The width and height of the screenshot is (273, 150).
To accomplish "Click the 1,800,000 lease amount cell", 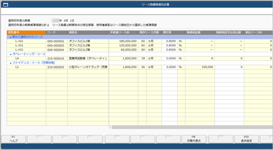I will click(x=123, y=59).
